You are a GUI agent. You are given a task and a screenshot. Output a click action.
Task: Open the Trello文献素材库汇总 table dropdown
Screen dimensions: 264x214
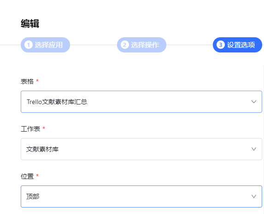click(141, 102)
